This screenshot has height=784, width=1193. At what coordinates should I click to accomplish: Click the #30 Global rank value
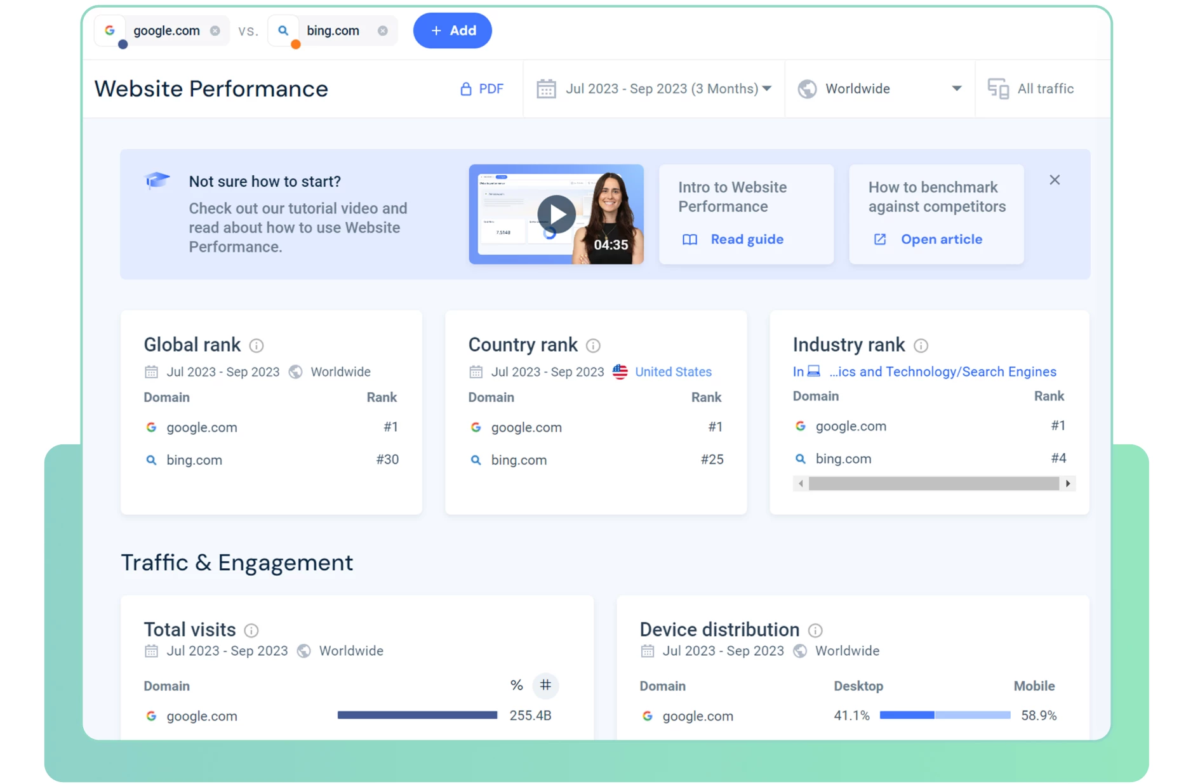tap(387, 460)
